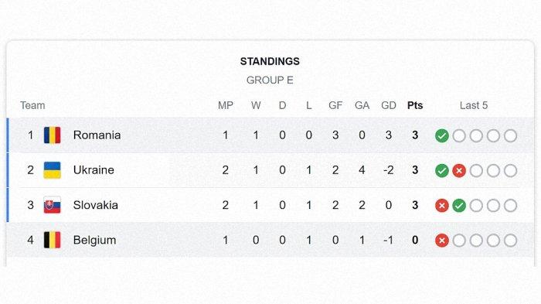Open the Slovakia team link
Viewport: 541px width, 304px height.
96,205
